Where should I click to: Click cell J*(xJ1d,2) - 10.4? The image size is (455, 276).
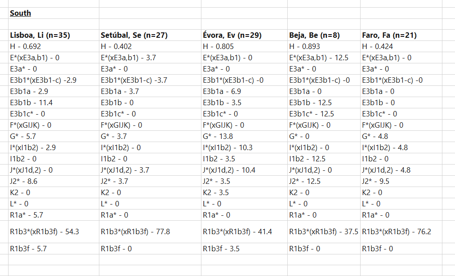click(x=244, y=170)
